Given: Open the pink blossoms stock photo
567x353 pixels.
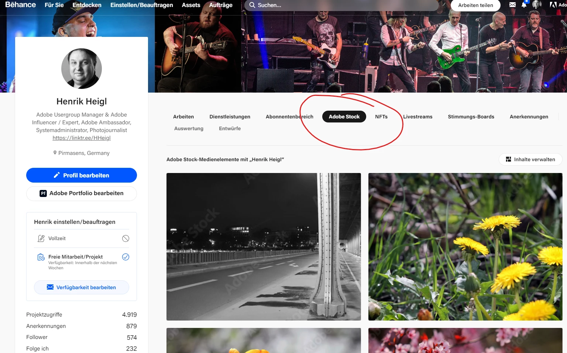Looking at the screenshot, I should [465, 340].
